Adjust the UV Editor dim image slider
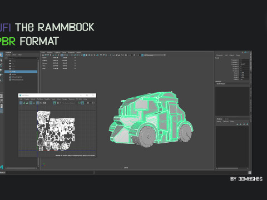The image size is (267, 200). [88, 103]
